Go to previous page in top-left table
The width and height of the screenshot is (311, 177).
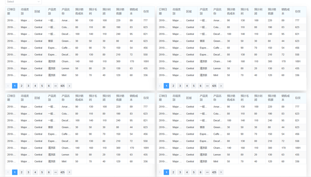[x=8, y=86]
